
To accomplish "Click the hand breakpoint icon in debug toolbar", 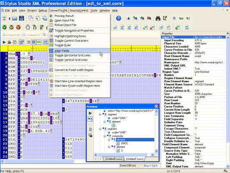I will click(x=28, y=27).
